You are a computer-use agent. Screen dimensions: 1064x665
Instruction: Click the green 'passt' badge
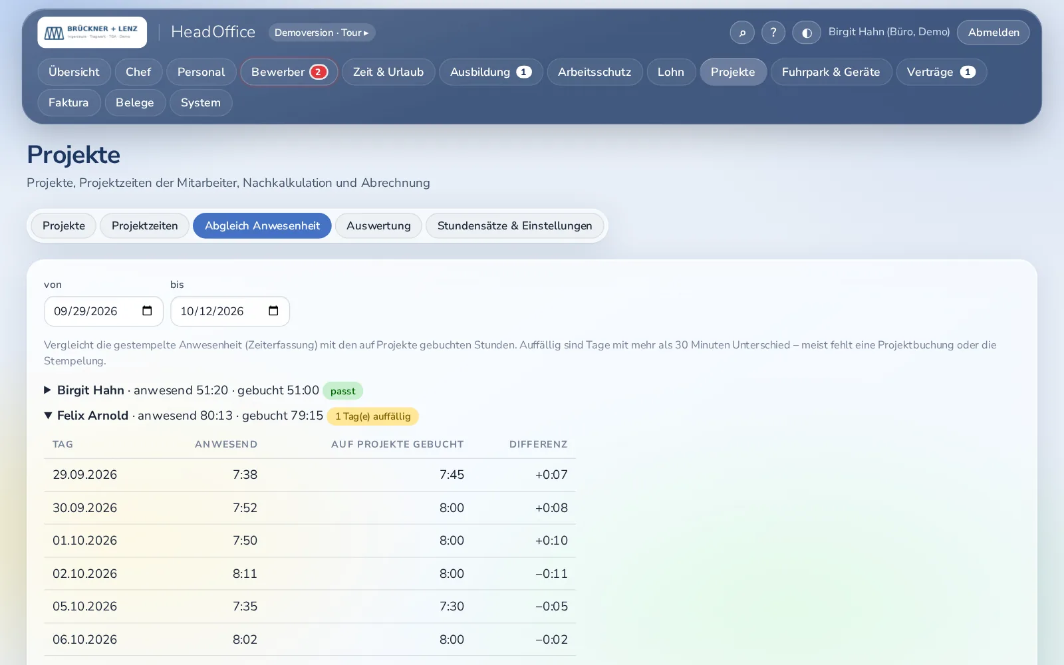(x=343, y=391)
